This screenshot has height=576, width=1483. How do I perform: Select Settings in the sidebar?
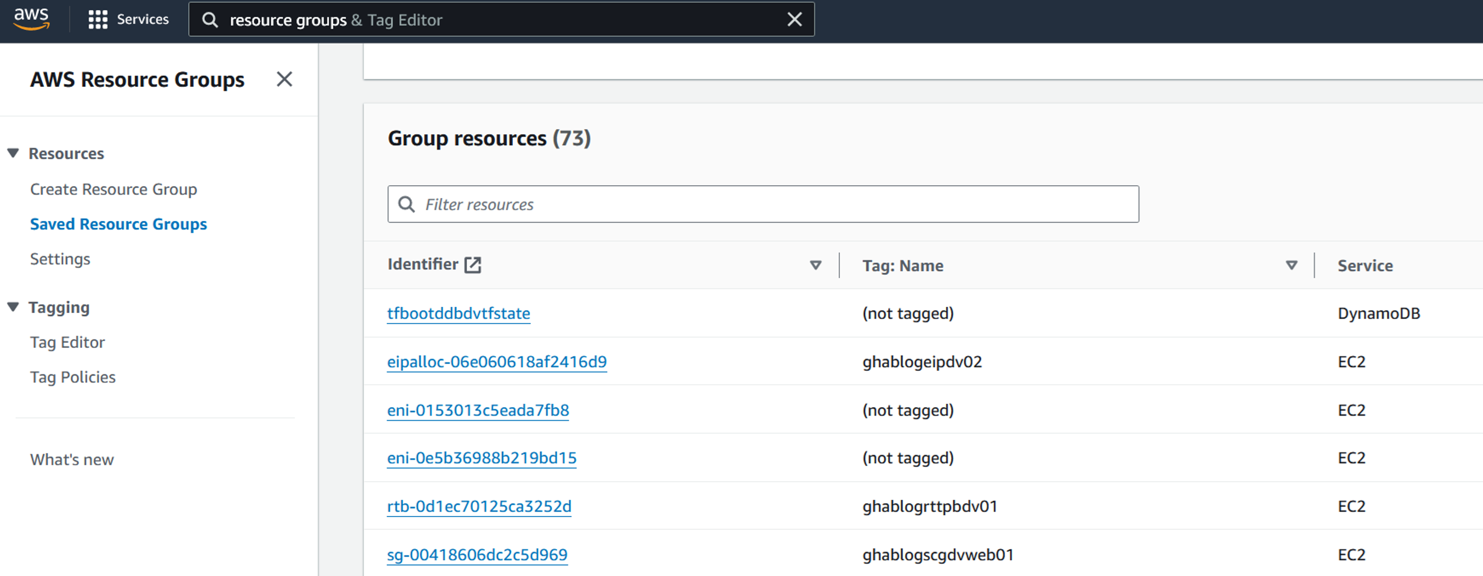(60, 259)
